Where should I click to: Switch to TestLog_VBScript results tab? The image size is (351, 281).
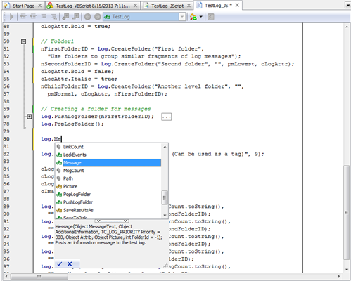93,6
